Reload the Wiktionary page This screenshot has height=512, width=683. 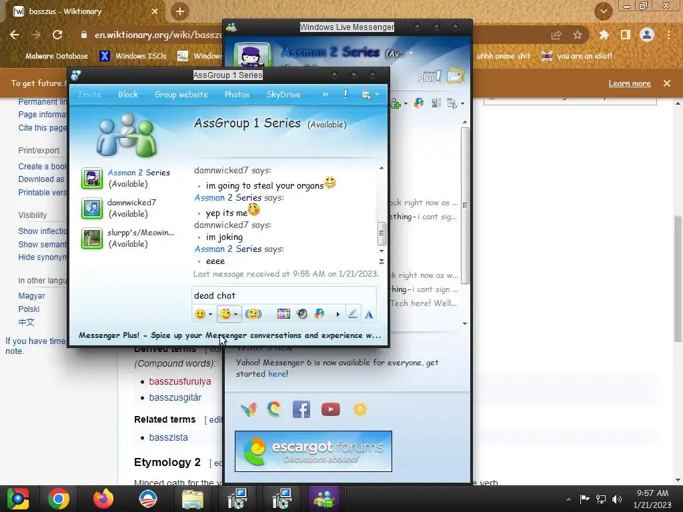[57, 35]
